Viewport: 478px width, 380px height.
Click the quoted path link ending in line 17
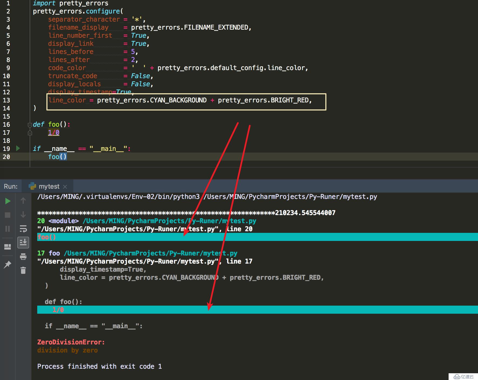click(x=145, y=261)
